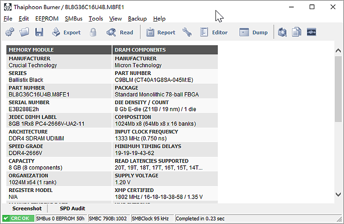The height and width of the screenshot is (224, 344).
Task: Select the 1333 MHz clock frequency value
Action: click(140, 139)
